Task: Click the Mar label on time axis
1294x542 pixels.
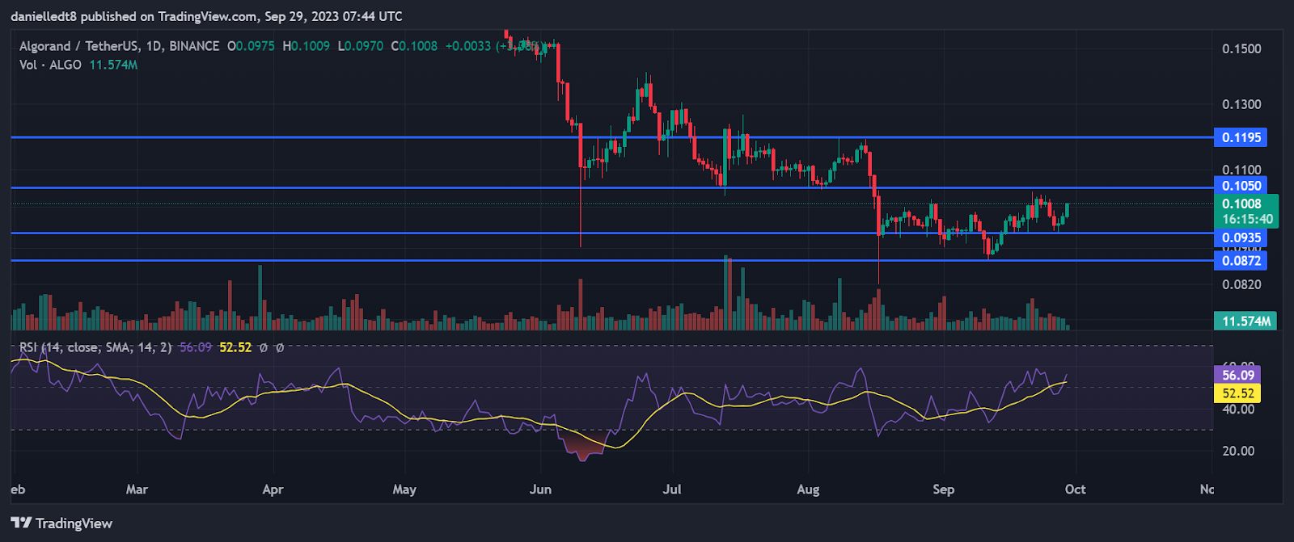Action: (137, 489)
